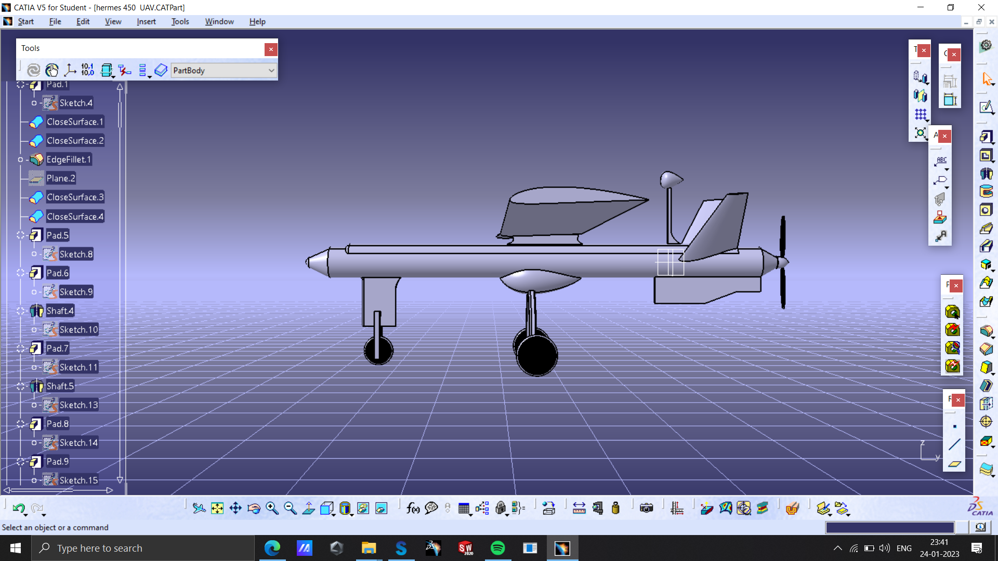Viewport: 998px width, 561px height.
Task: Click the Windows Start button
Action: (15, 548)
